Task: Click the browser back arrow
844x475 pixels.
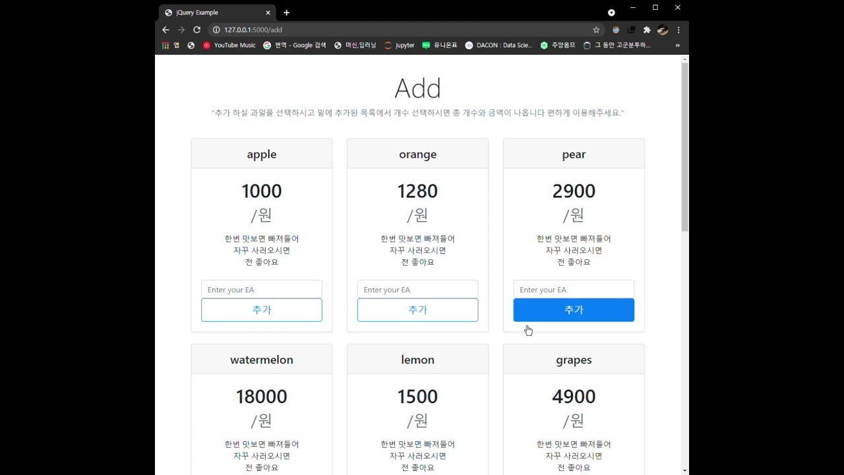Action: click(166, 30)
